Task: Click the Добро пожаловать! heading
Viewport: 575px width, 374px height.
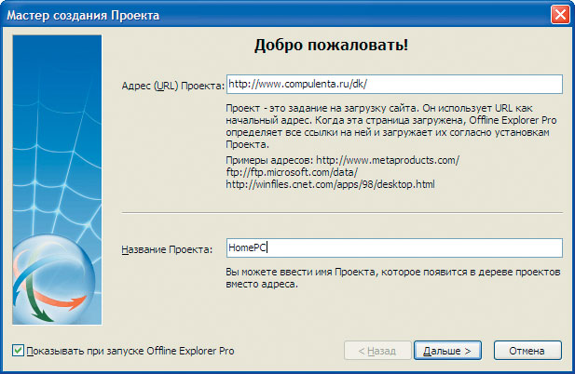Action: coord(331,46)
